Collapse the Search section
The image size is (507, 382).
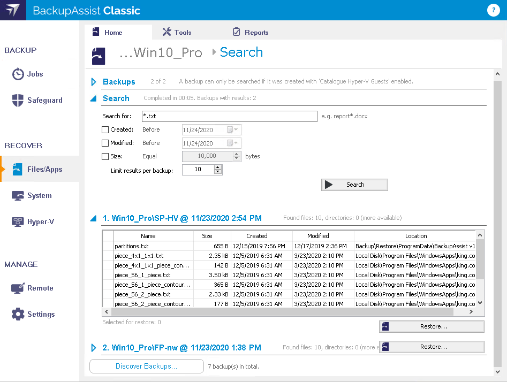(94, 98)
